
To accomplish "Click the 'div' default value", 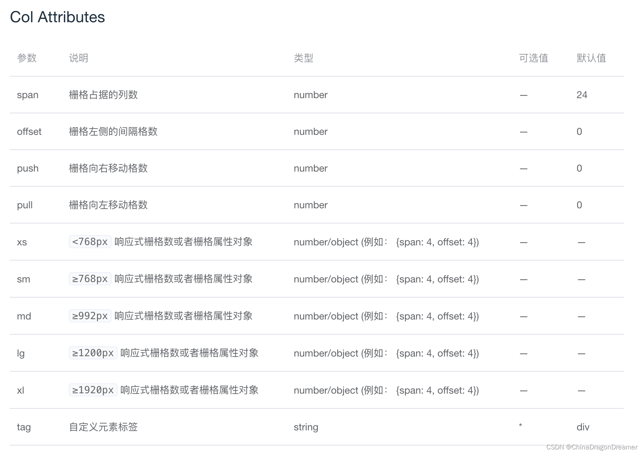I will click(x=583, y=427).
